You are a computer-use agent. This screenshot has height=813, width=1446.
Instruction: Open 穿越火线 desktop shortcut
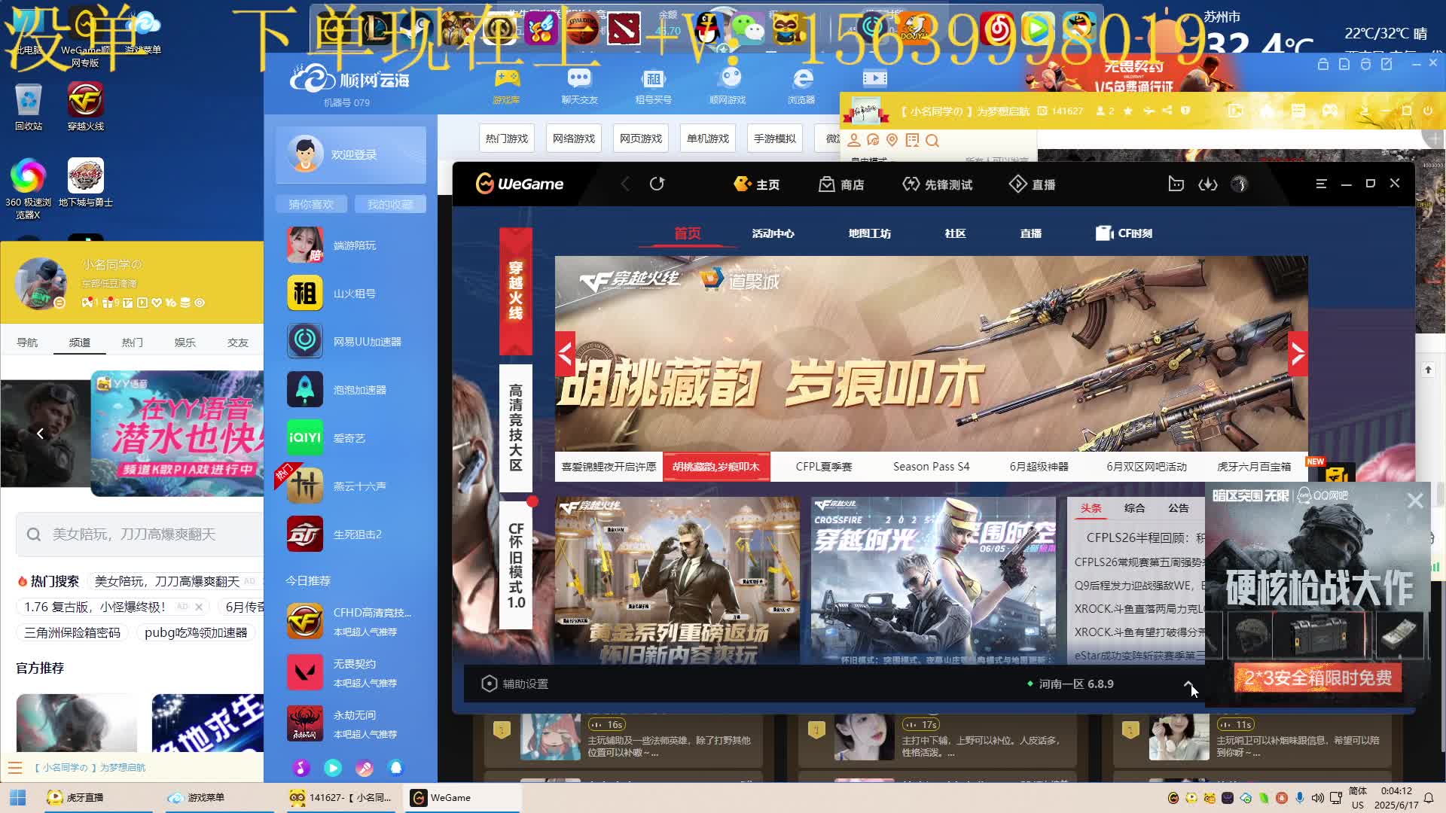pos(86,106)
